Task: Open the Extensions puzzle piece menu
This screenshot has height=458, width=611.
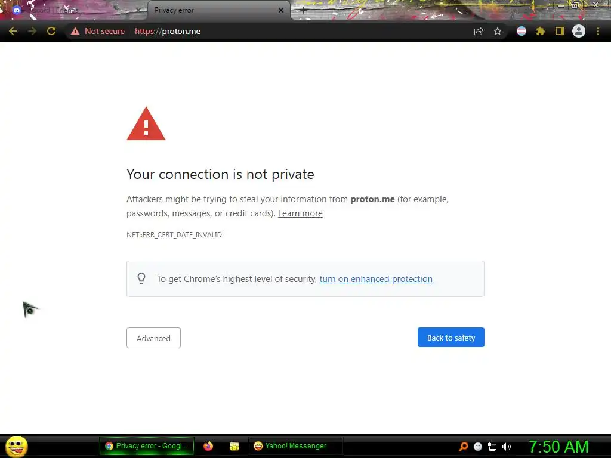Action: click(541, 31)
